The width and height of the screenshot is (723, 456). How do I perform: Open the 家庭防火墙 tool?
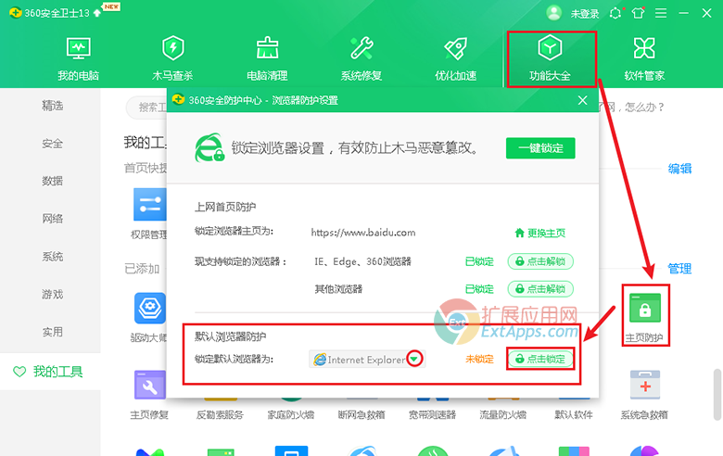pos(291,414)
